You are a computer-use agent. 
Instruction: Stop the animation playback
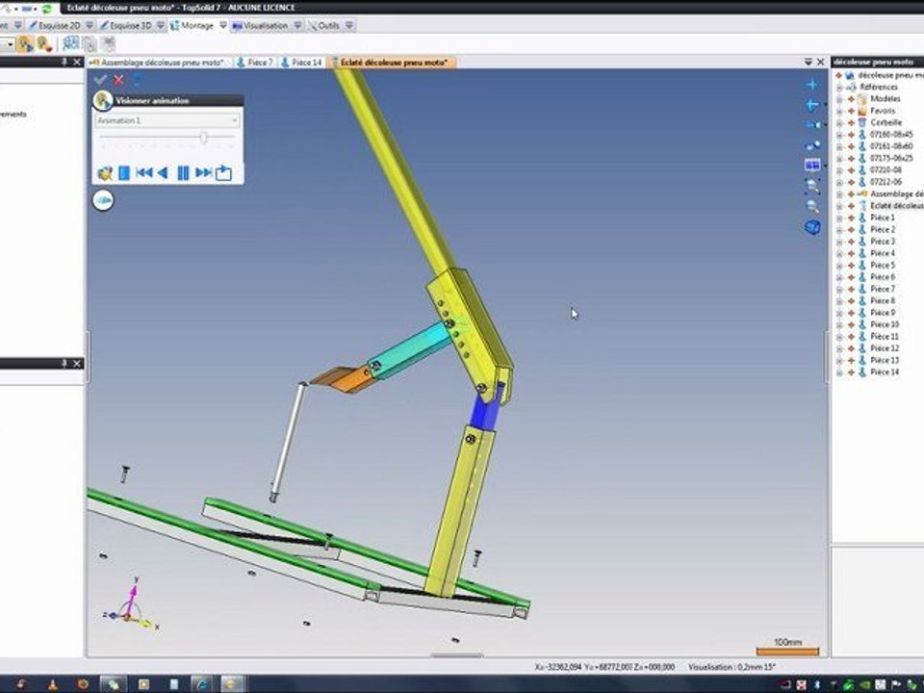124,172
